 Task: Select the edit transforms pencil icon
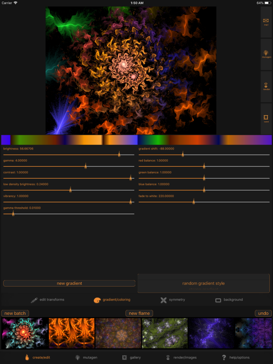[x=34, y=300]
